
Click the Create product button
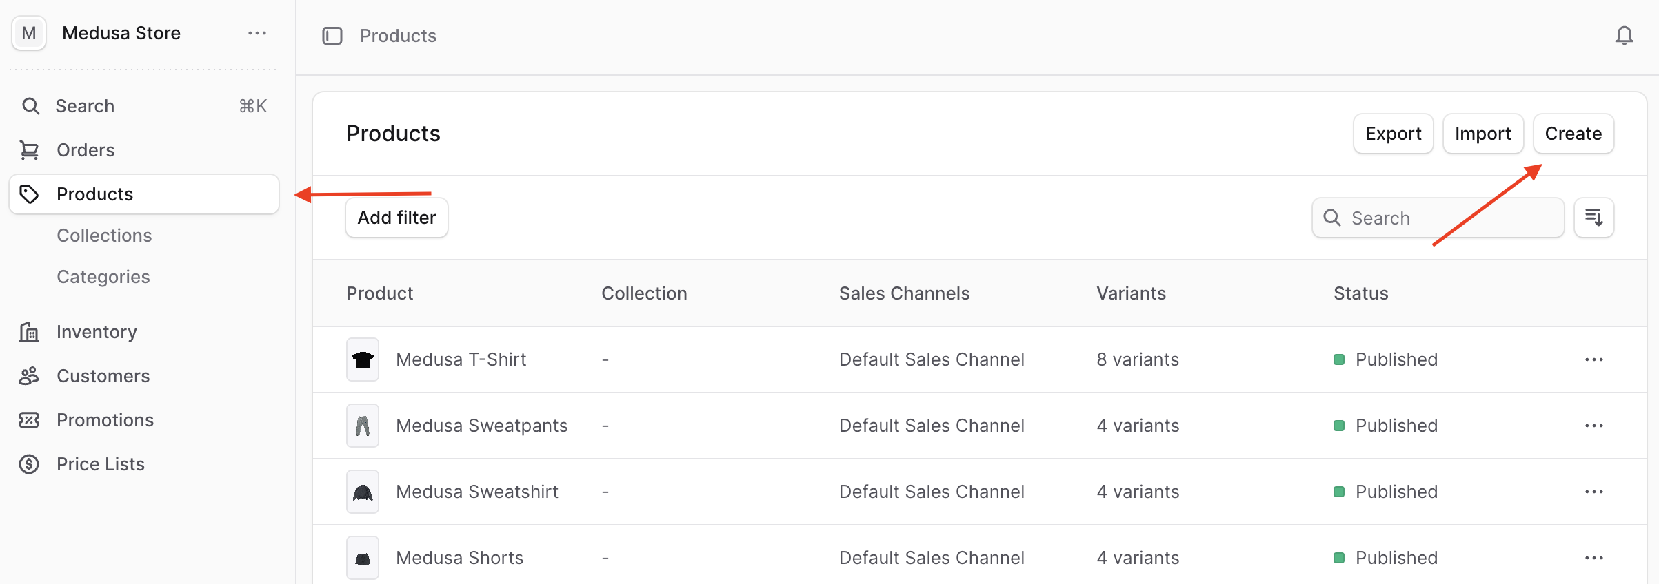[1573, 134]
